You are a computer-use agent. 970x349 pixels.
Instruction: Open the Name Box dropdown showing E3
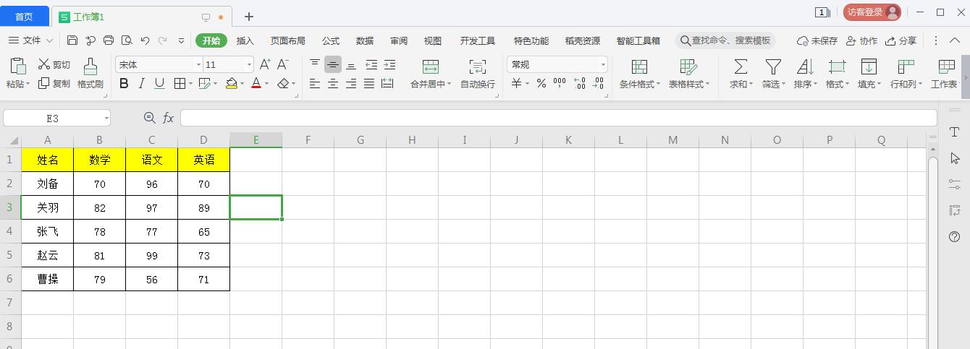point(106,118)
